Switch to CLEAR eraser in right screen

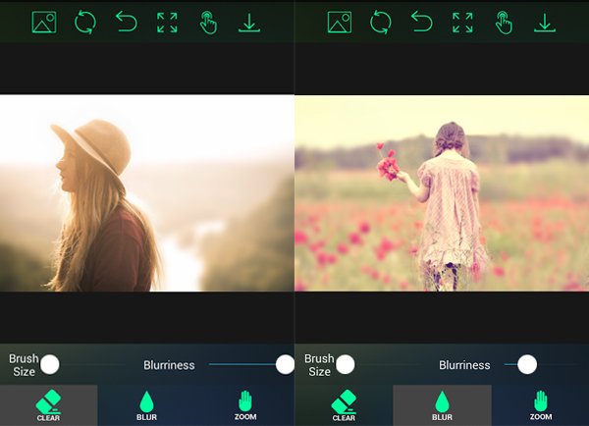tap(344, 405)
